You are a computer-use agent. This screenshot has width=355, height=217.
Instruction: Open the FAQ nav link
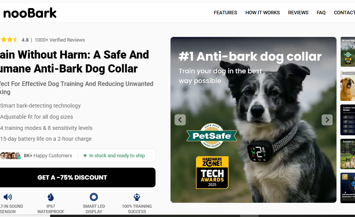click(321, 13)
